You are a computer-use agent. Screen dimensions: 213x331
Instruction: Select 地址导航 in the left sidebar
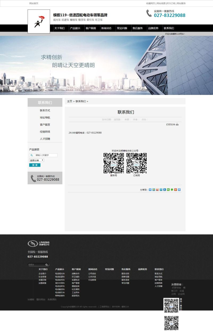pos(45,118)
